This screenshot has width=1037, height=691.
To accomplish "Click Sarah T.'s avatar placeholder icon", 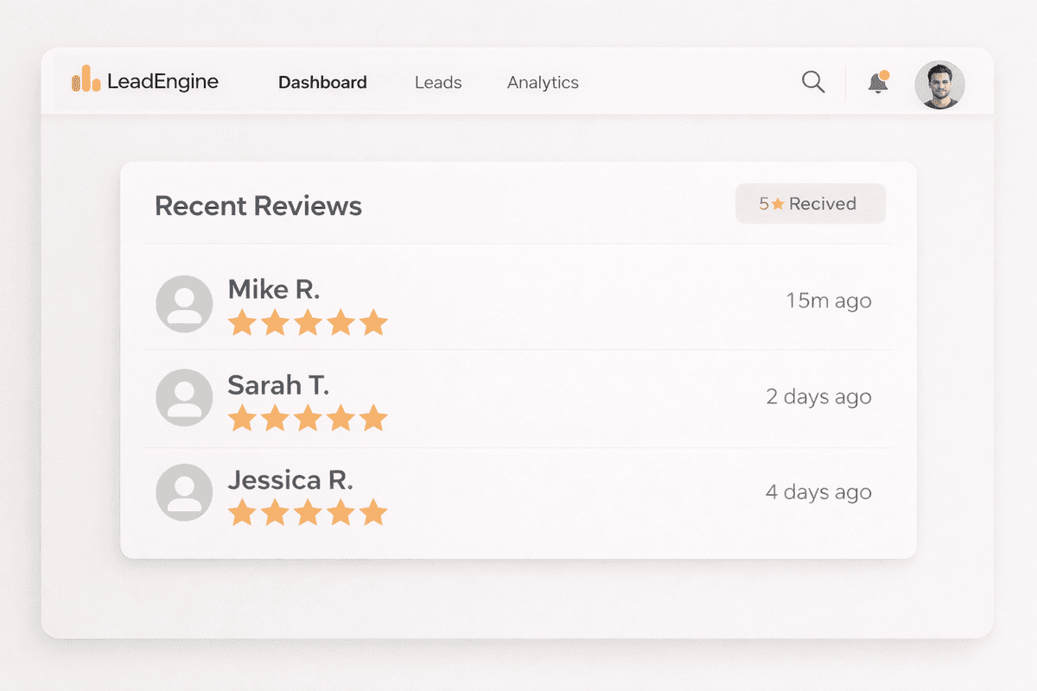I will [183, 397].
